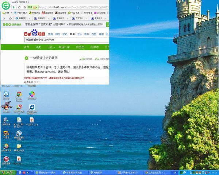The height and width of the screenshot is (175, 219).
Task: Click the green save-password button in 360 bar
Action: (x=108, y=24)
